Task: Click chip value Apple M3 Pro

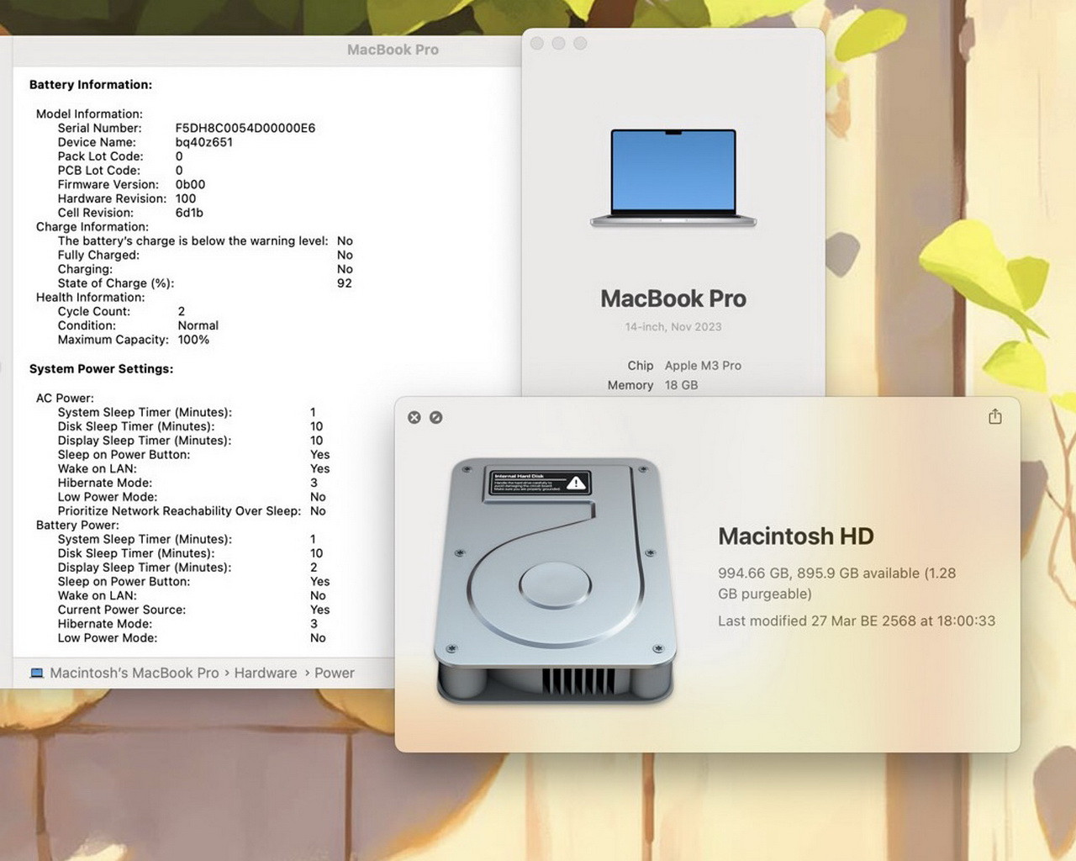Action: [703, 365]
